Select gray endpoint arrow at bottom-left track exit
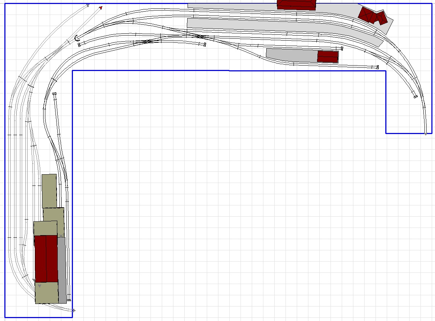The image size is (435, 321). [x=74, y=310]
